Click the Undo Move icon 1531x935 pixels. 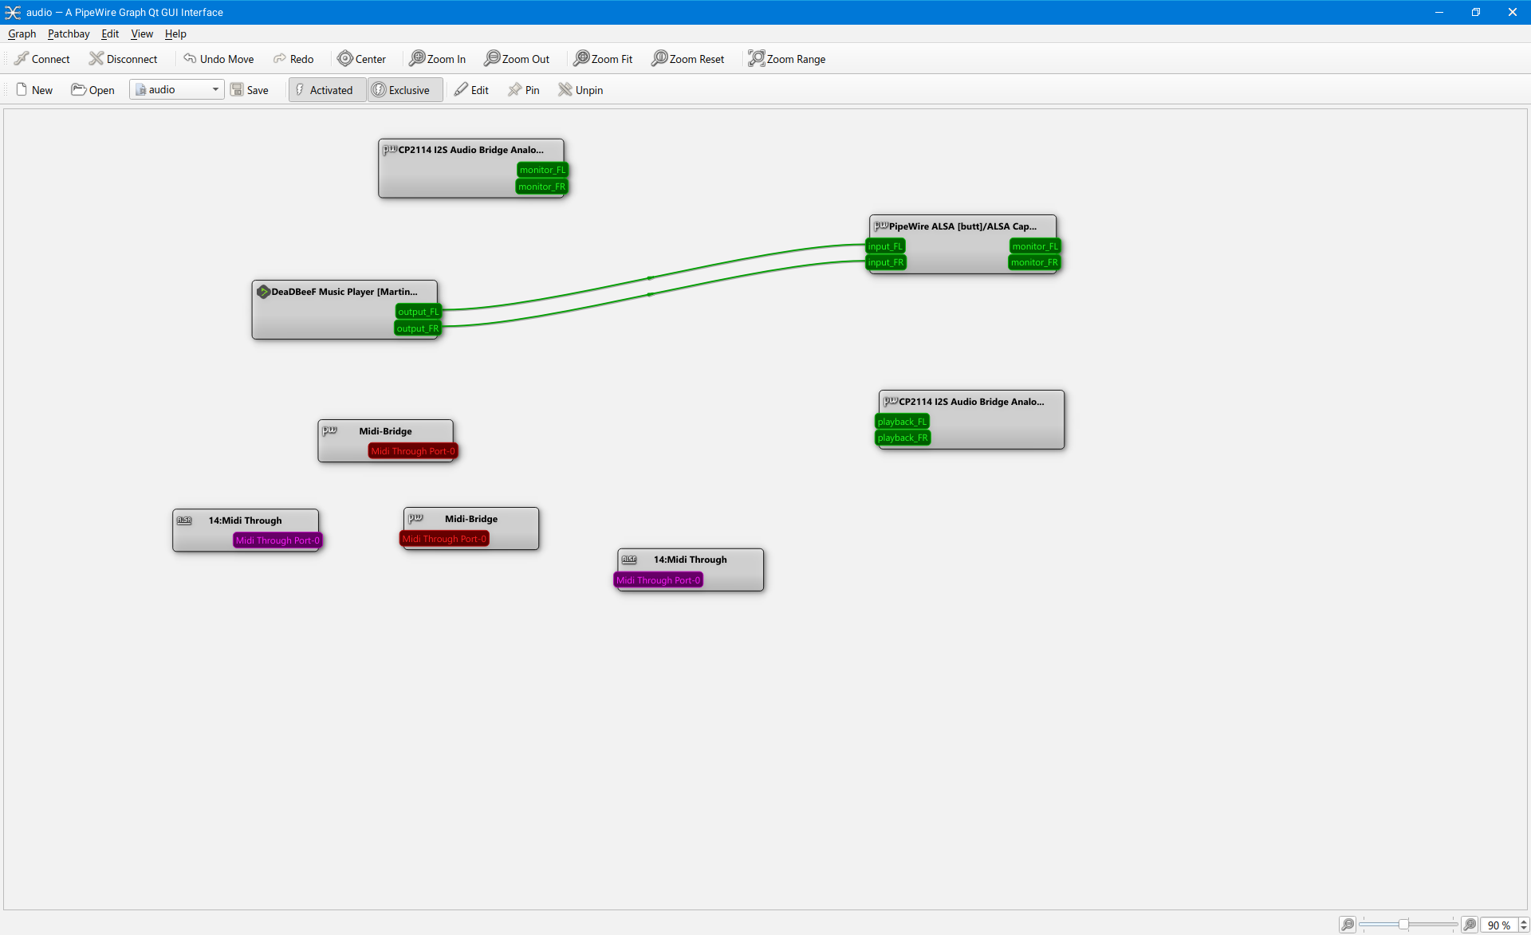pos(190,59)
